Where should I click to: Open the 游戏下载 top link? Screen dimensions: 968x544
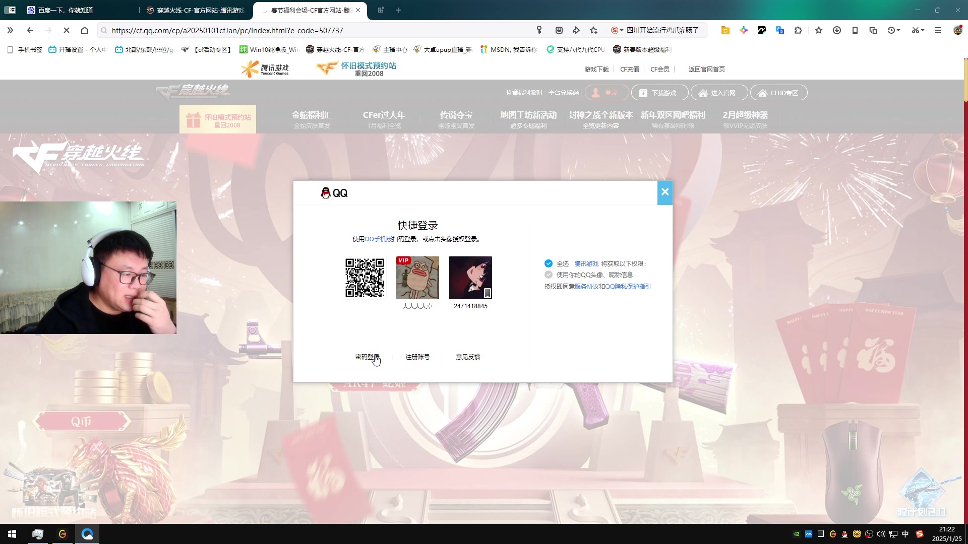pyautogui.click(x=596, y=69)
